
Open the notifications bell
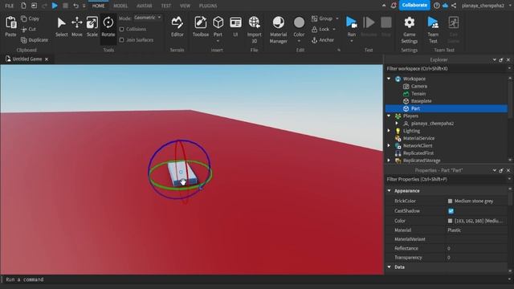click(x=394, y=6)
